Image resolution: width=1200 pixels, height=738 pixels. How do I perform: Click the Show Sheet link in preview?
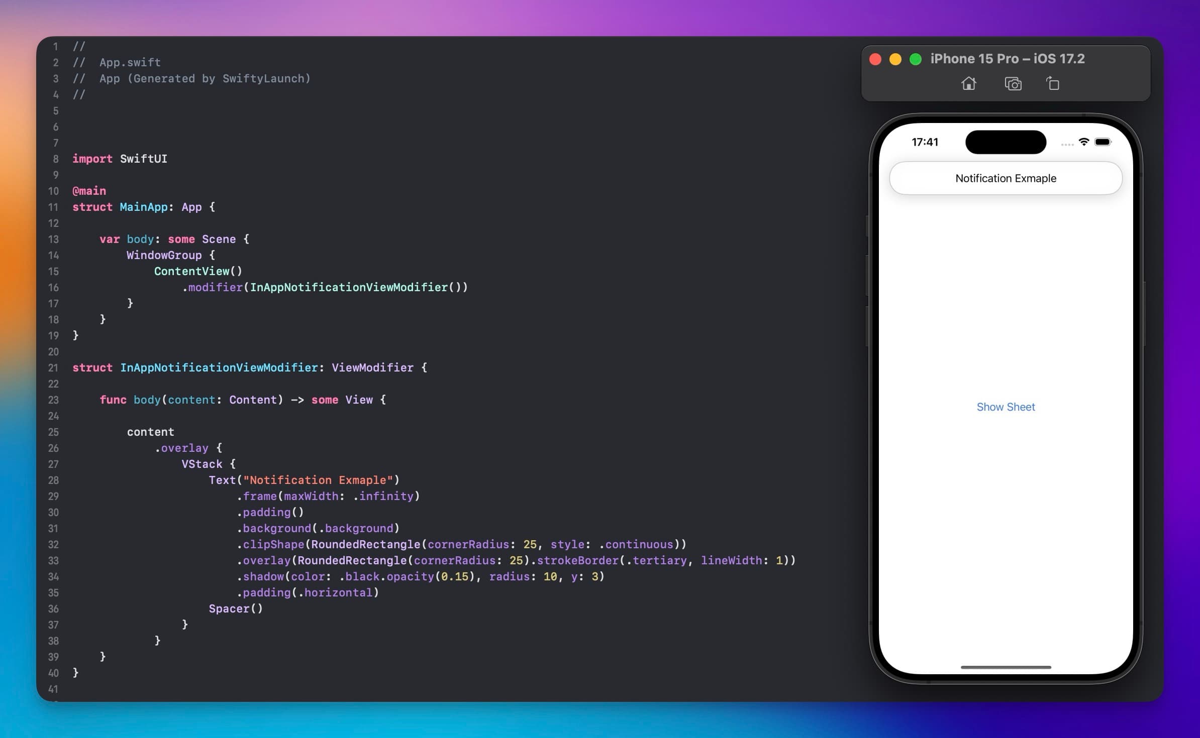coord(1007,407)
